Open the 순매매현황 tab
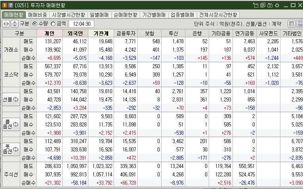Viewport: 303px width, 189px height. tap(126, 15)
